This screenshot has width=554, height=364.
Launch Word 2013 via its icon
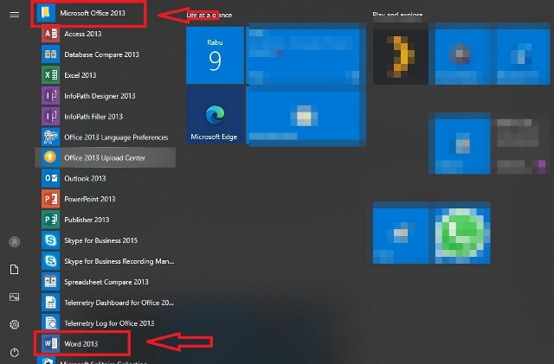tap(50, 343)
